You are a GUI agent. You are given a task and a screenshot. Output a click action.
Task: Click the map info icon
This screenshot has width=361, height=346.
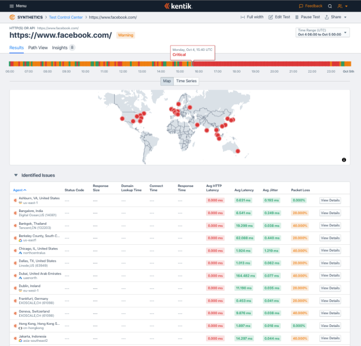coord(344,160)
